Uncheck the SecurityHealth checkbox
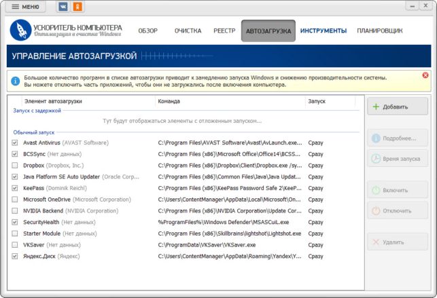 tap(15, 223)
